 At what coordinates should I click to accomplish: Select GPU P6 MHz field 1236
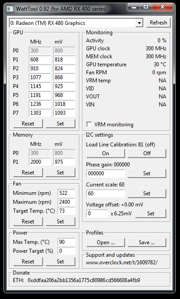(40, 104)
